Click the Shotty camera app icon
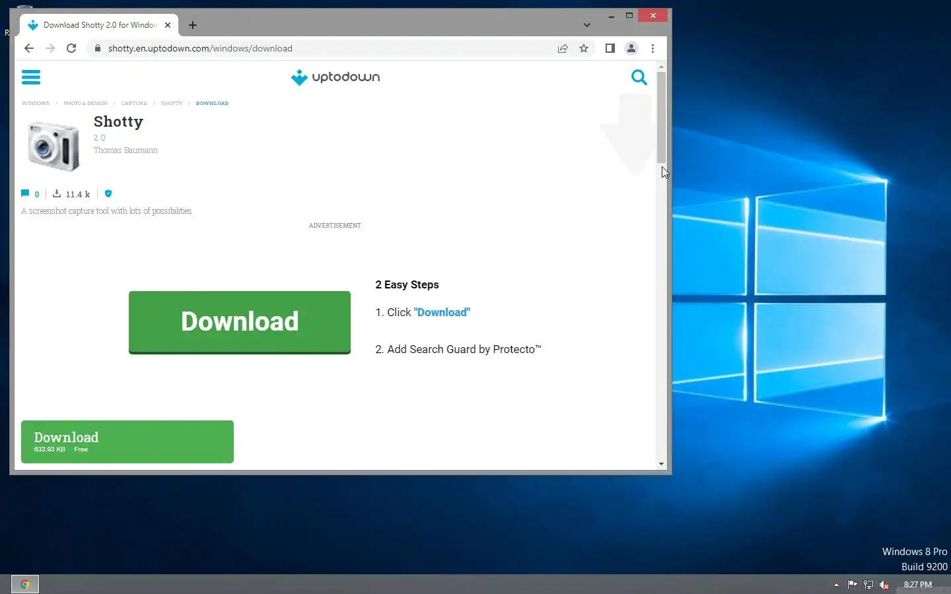The width and height of the screenshot is (951, 594). 53,146
